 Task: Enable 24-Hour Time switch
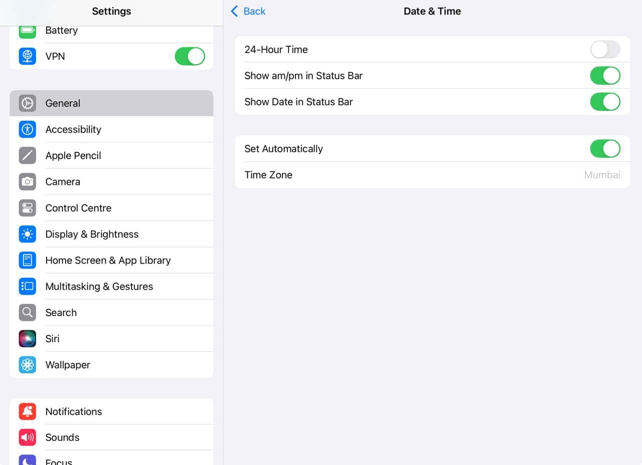point(605,50)
